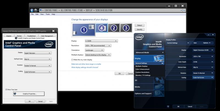This screenshot has width=220, height=111.
Task: Click the Intel logo in the properties dialog
Action: [49, 45]
